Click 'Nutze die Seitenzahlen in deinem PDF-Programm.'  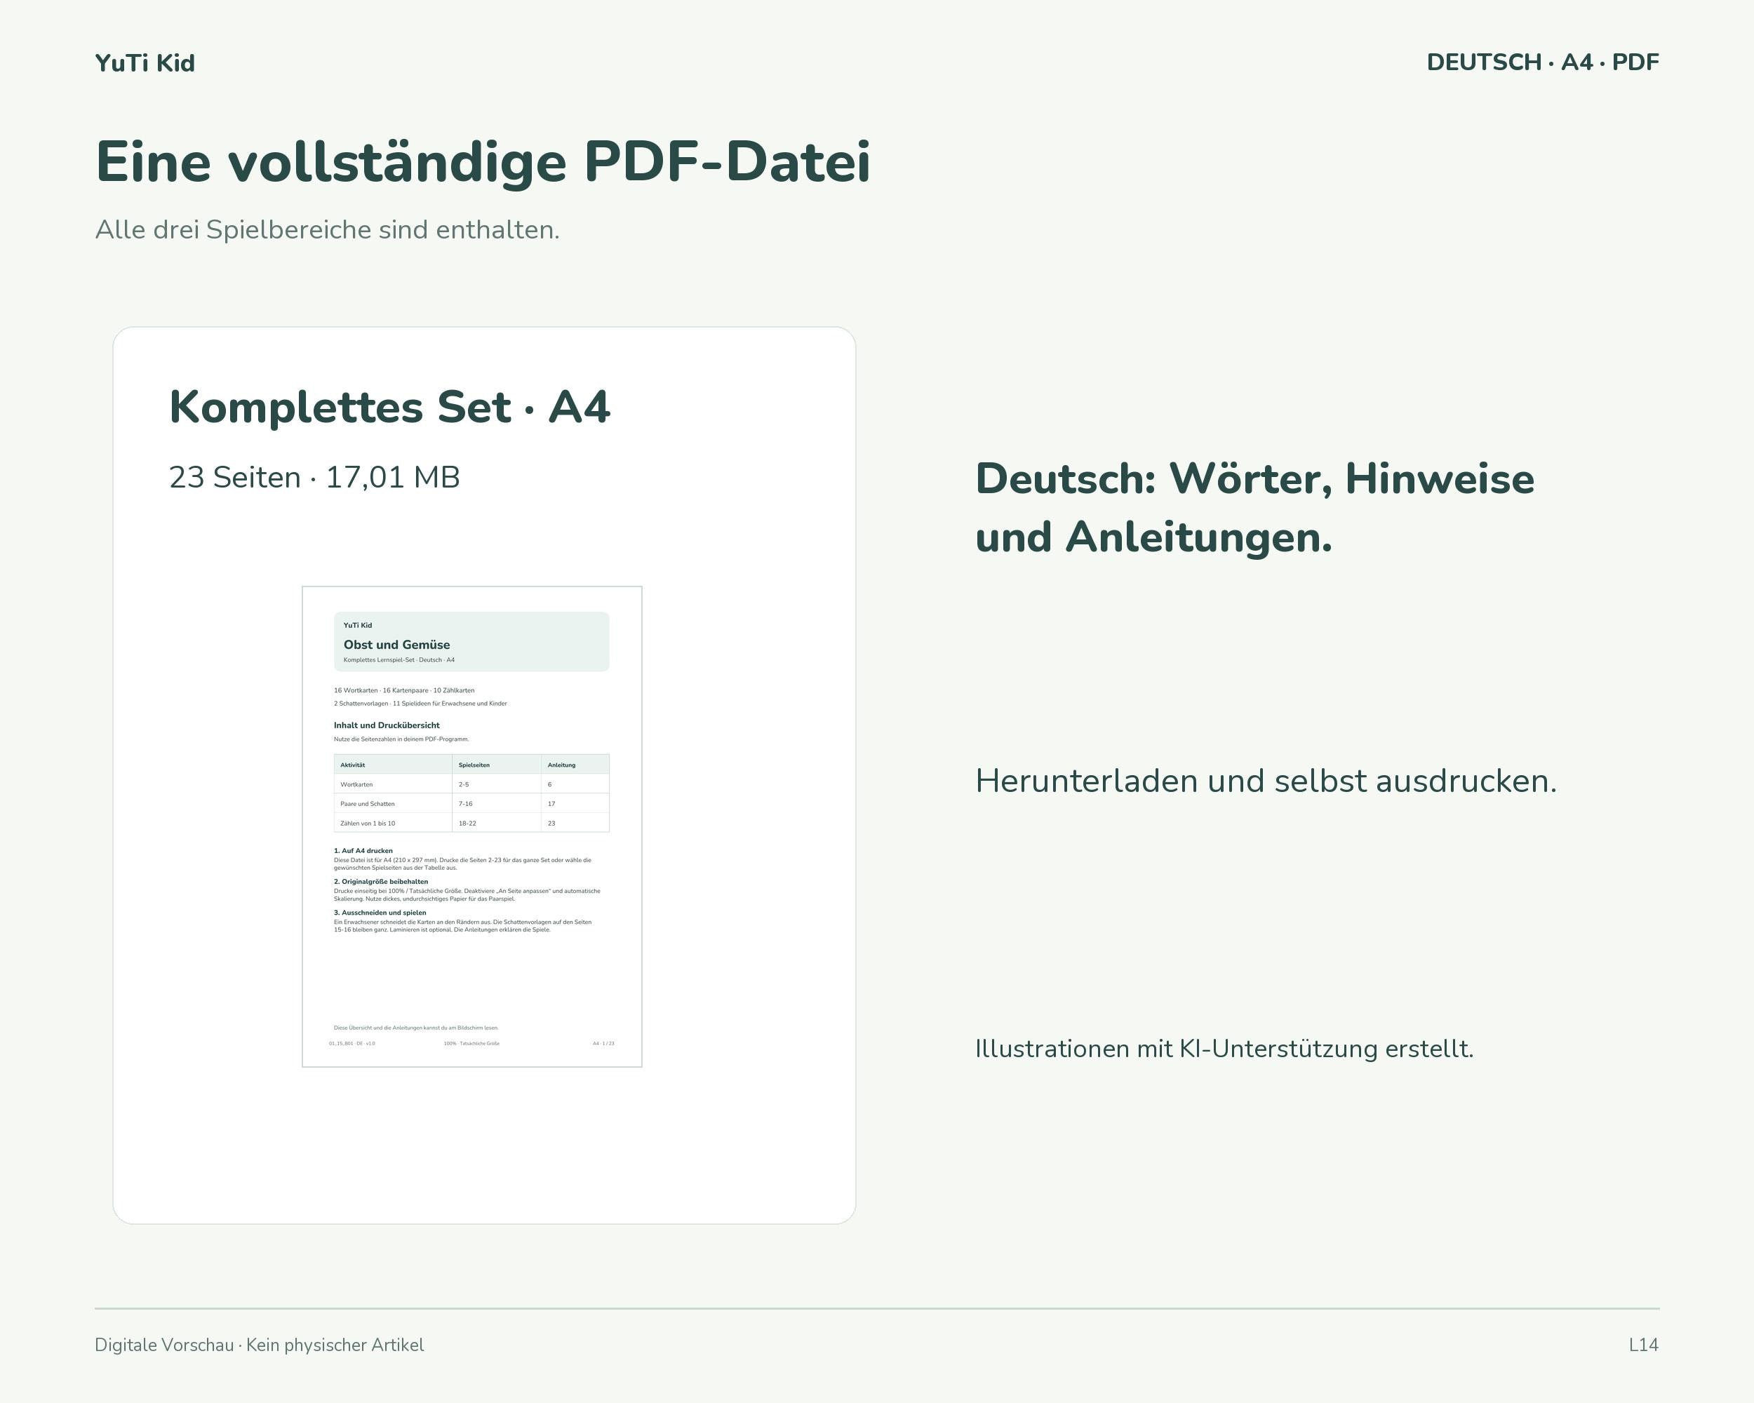pos(401,739)
